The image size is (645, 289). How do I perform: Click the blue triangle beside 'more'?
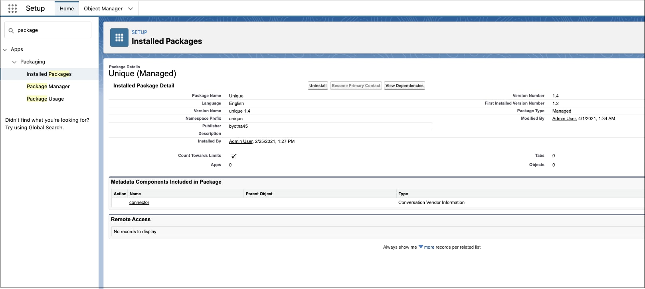(421, 247)
